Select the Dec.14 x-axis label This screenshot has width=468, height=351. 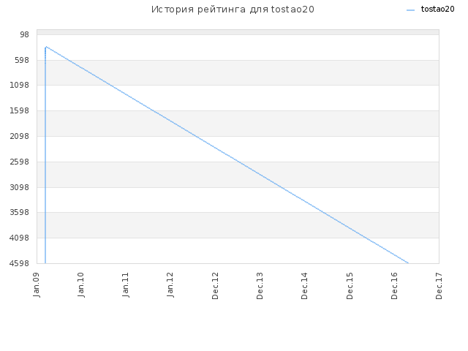[x=304, y=286]
